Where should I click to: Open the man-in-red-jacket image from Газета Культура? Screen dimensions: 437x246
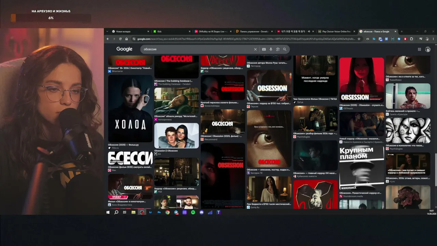click(x=408, y=96)
